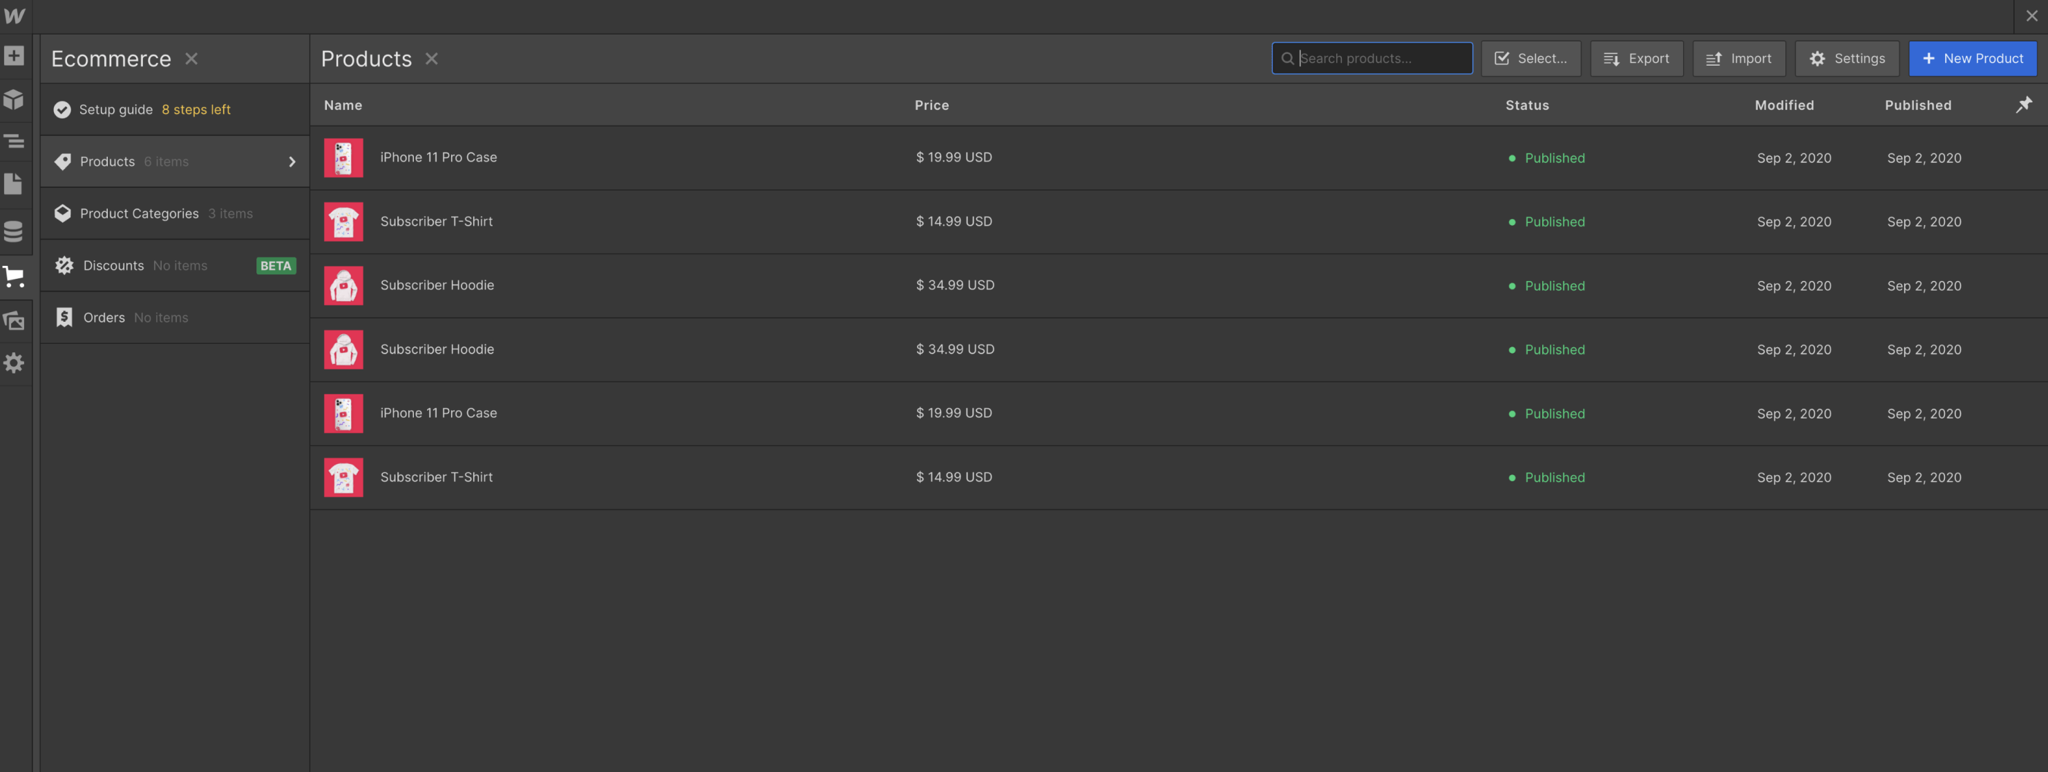Open the Navigator panel

point(15,141)
